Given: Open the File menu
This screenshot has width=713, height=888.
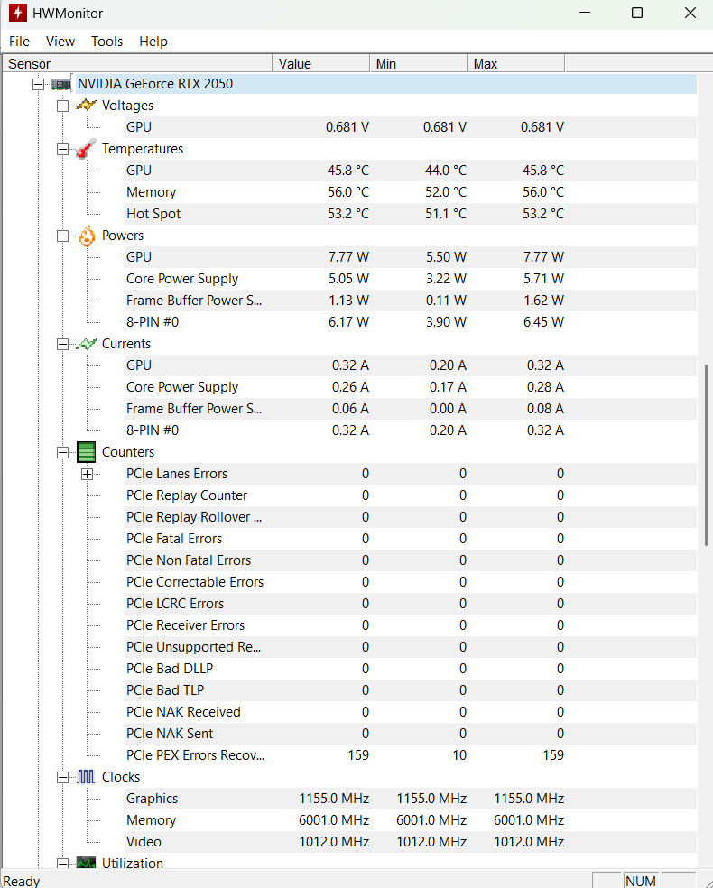Looking at the screenshot, I should pyautogui.click(x=19, y=42).
